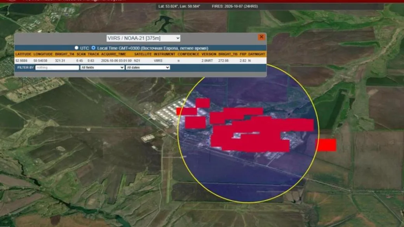Expand the All fields filter dropdown
This screenshot has height=227, width=404.
[102, 68]
